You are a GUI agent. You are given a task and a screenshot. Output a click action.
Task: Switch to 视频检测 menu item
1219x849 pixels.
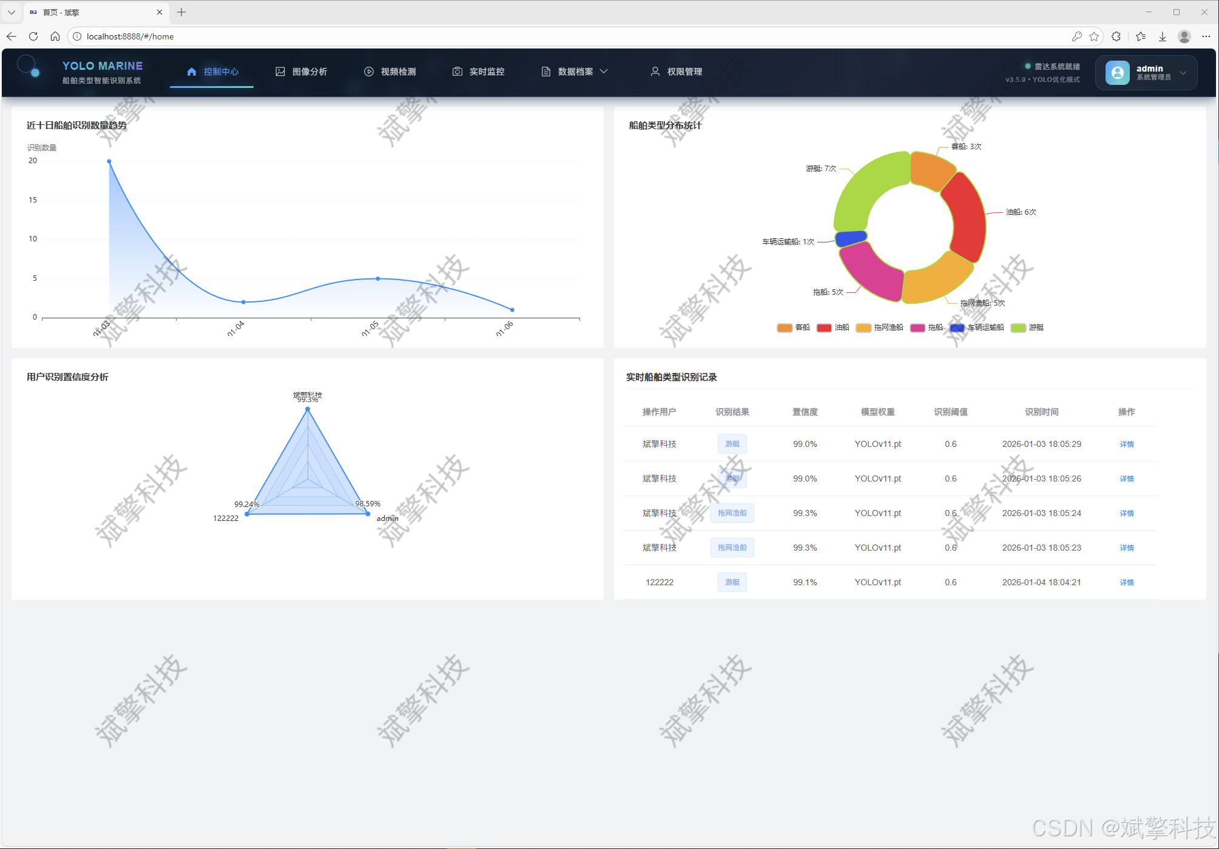(398, 72)
